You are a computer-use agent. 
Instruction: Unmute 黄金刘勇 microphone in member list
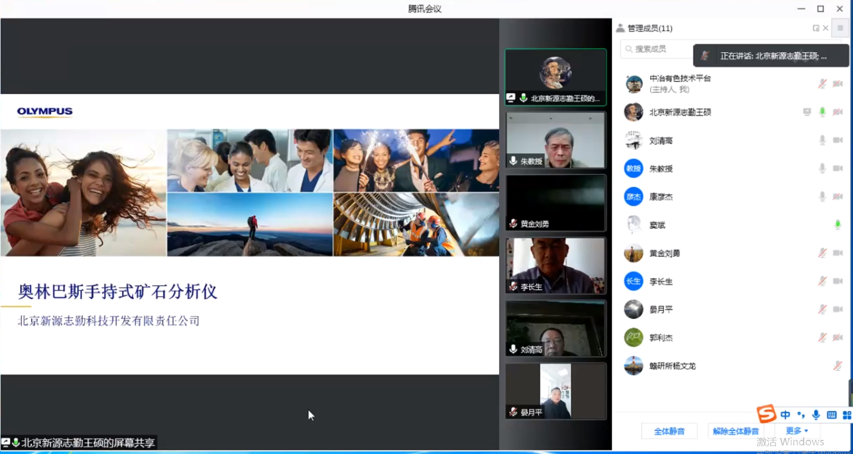click(822, 253)
